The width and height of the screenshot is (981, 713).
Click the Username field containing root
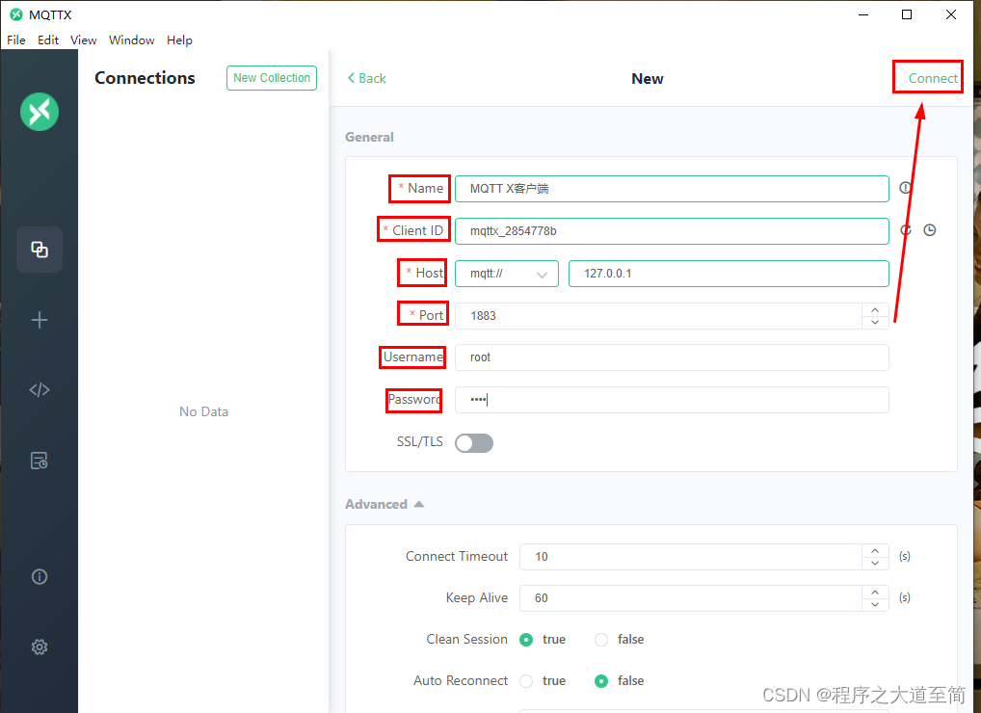pyautogui.click(x=672, y=357)
